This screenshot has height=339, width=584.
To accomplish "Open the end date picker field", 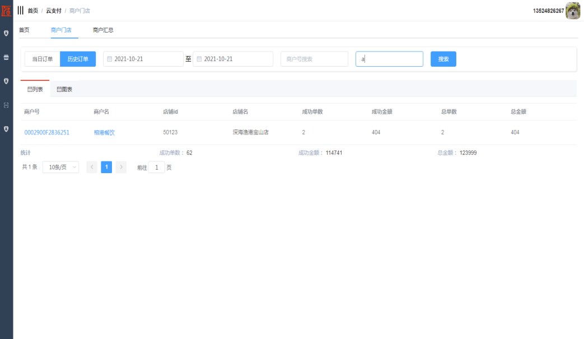I will tap(233, 59).
